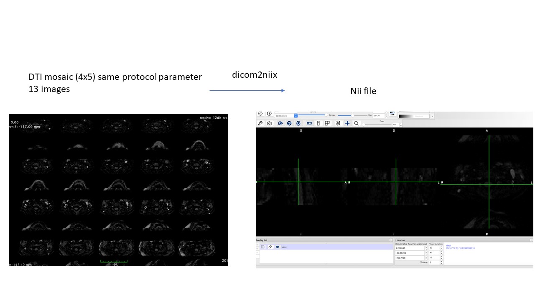535x301 pixels.
Task: Adjust the contrast slider
Action: [x=353, y=115]
